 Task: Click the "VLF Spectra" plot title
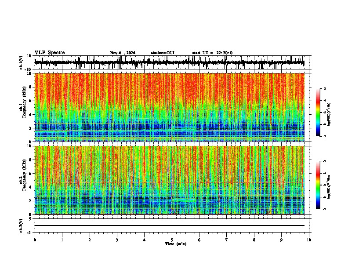coord(50,53)
